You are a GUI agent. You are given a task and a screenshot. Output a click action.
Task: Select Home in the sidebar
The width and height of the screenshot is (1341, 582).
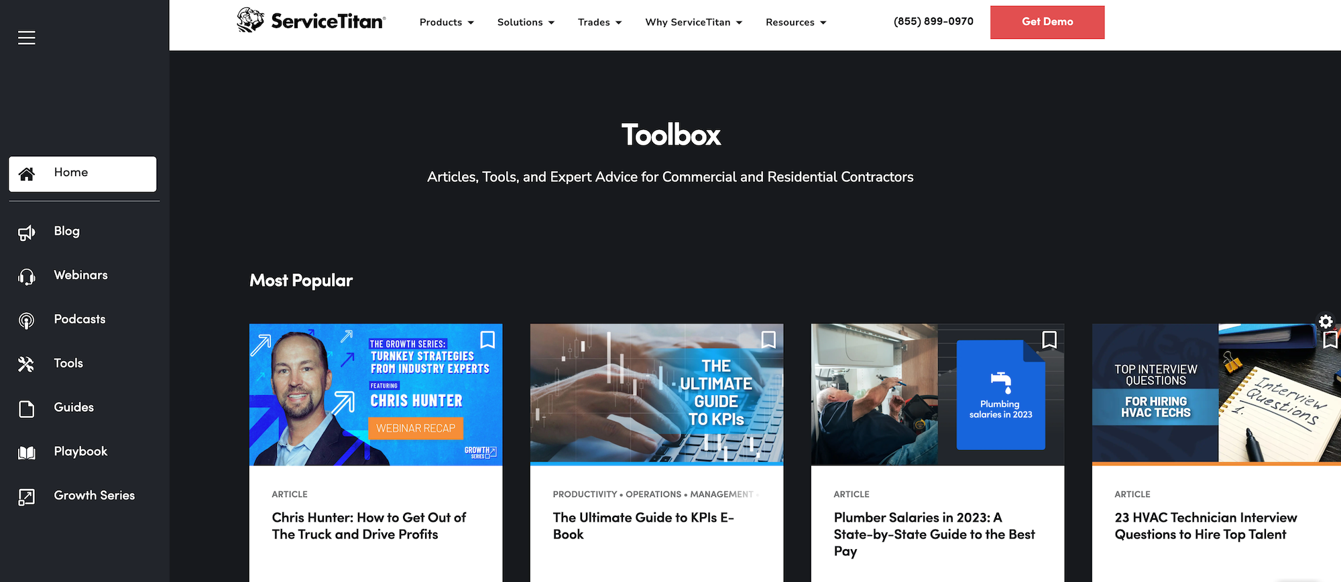(82, 174)
